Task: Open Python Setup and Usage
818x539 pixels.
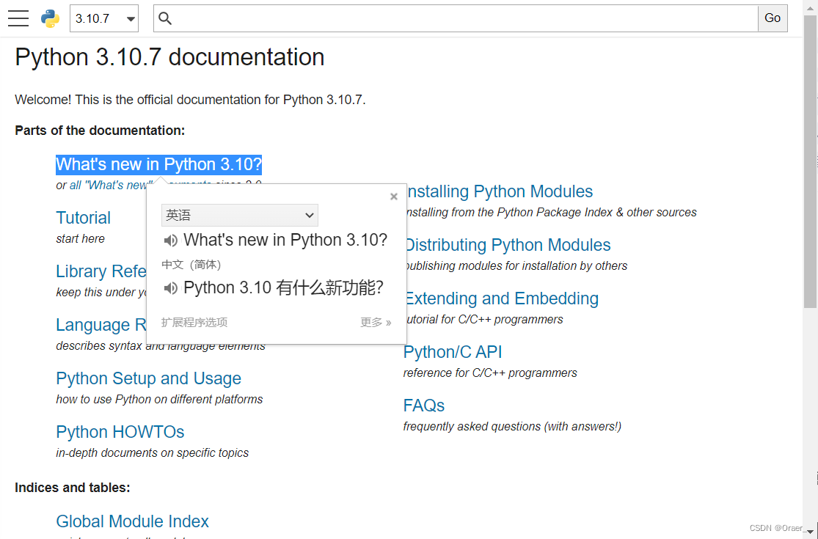Action: [149, 378]
